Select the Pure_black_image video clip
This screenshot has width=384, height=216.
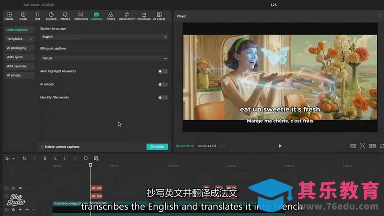(169, 208)
